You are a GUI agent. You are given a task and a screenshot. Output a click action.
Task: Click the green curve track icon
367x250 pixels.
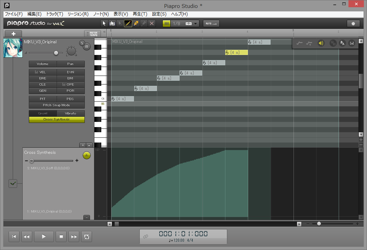tap(13, 183)
